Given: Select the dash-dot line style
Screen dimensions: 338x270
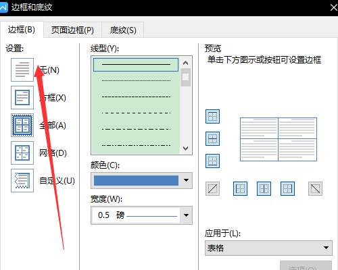Looking at the screenshot, I should tap(136, 129).
